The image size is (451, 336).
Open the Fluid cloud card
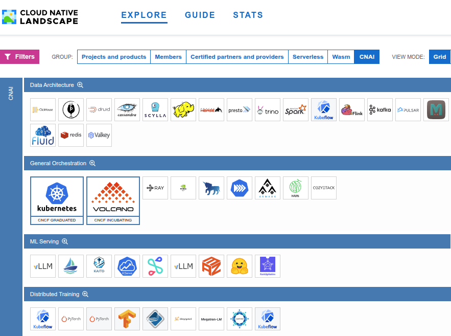(x=43, y=136)
